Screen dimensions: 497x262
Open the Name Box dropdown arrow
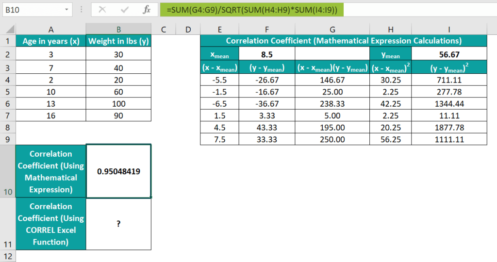click(x=66, y=10)
